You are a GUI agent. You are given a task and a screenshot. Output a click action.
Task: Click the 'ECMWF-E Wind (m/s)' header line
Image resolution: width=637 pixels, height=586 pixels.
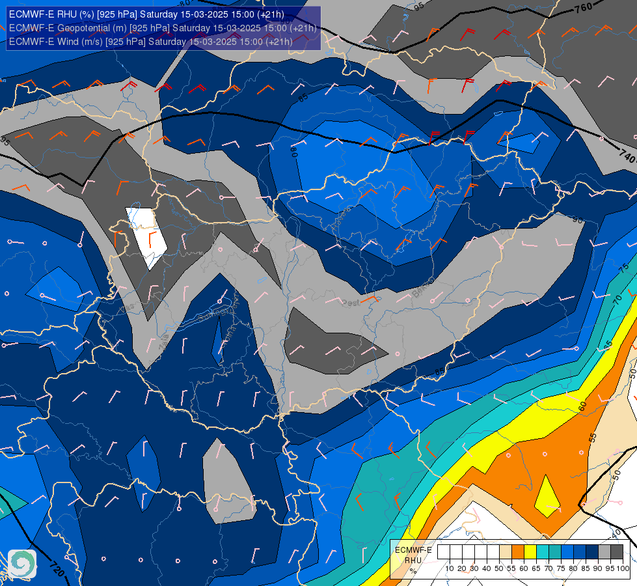tap(150, 42)
